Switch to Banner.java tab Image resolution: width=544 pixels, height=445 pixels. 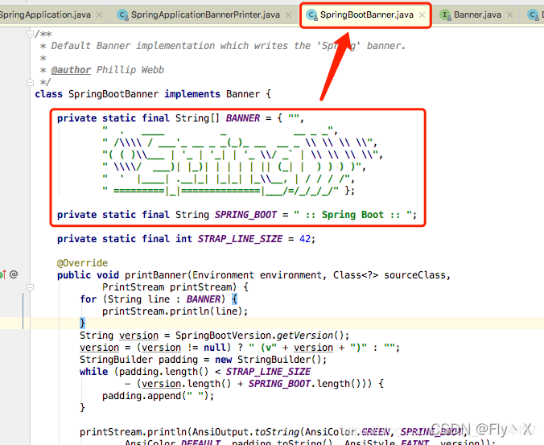click(x=477, y=15)
